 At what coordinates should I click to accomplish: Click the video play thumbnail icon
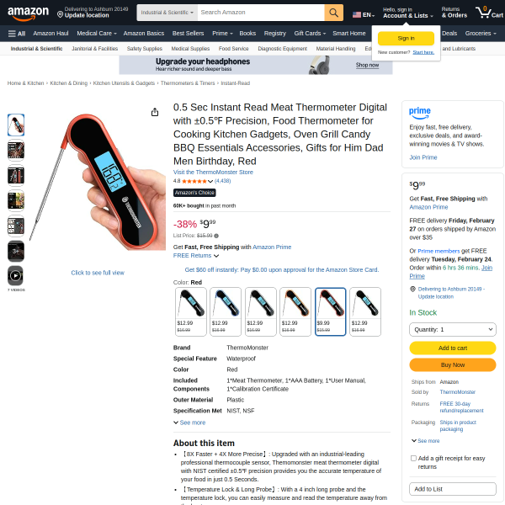(16, 276)
